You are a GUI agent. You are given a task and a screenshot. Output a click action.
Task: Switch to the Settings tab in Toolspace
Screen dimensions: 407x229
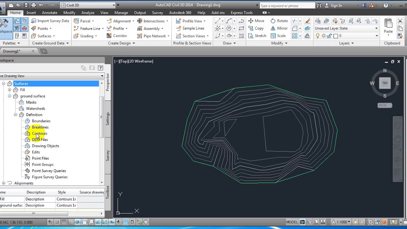(108, 119)
